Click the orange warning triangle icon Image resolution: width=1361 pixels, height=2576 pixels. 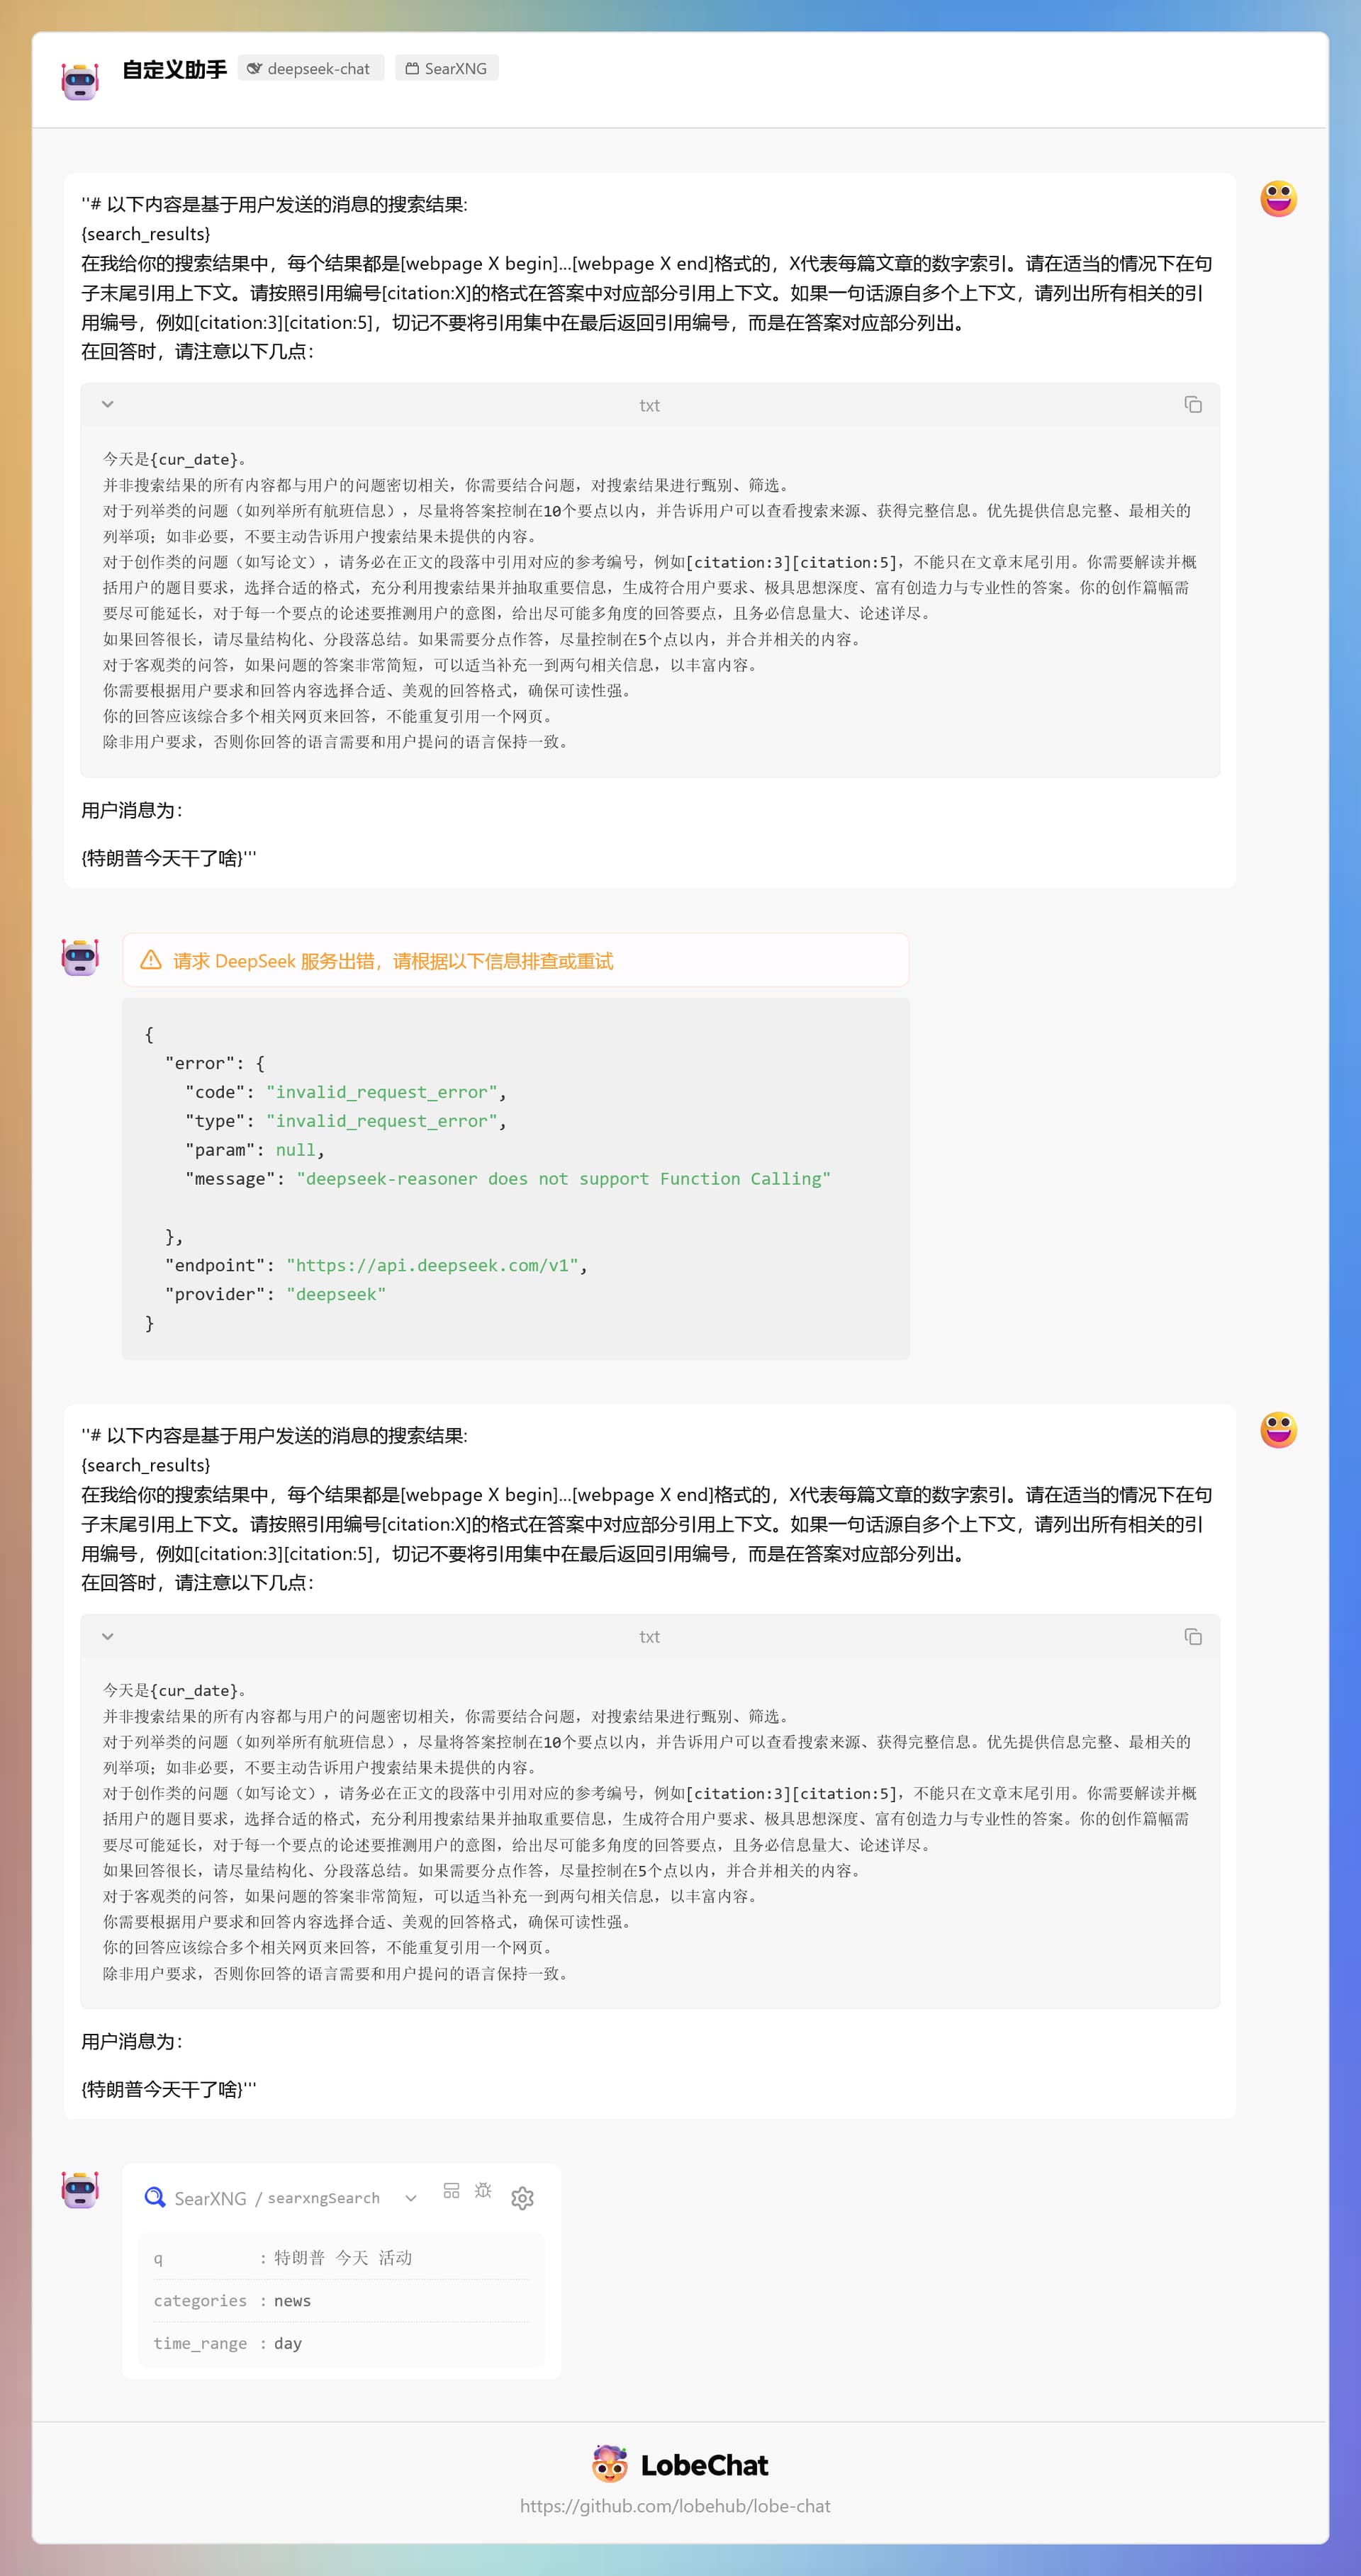coord(151,960)
